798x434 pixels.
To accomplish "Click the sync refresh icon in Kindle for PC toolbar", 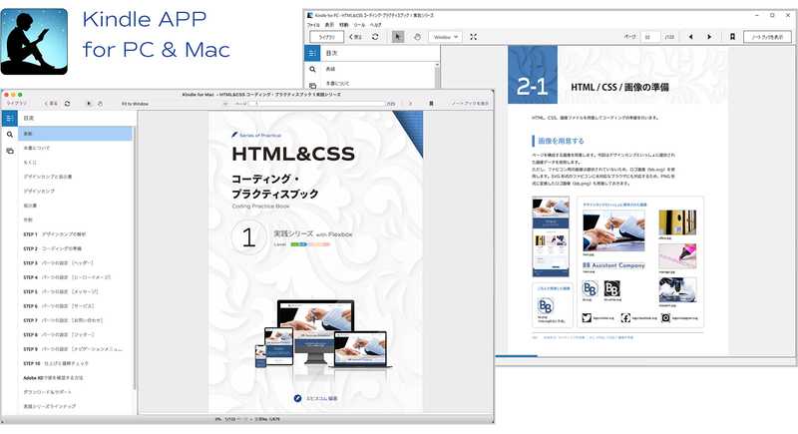I will pos(375,37).
